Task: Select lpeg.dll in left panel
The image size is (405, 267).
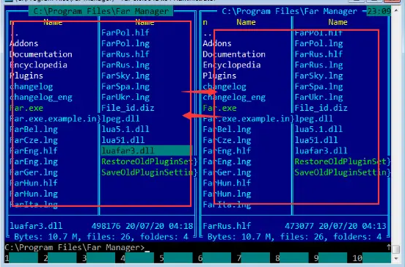Action: (x=120, y=119)
